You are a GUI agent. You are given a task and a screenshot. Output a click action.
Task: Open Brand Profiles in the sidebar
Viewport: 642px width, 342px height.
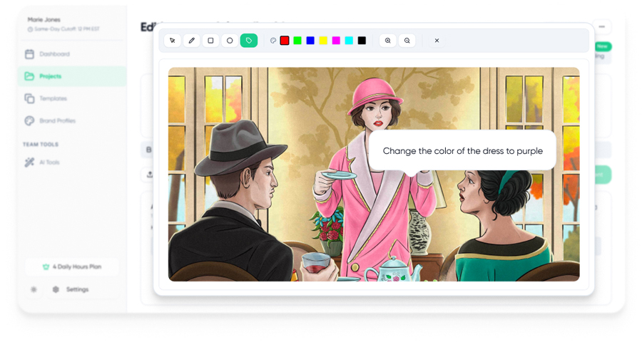[57, 121]
